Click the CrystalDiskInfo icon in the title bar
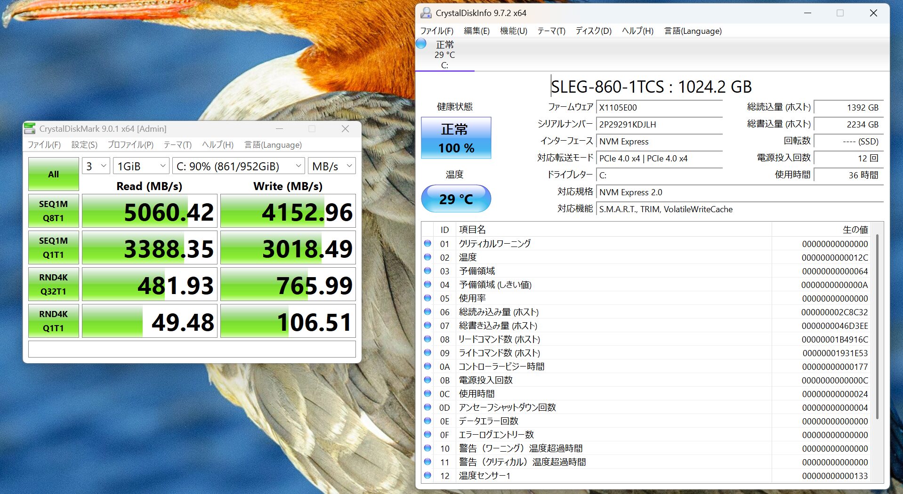Image resolution: width=903 pixels, height=494 pixels. tap(426, 13)
